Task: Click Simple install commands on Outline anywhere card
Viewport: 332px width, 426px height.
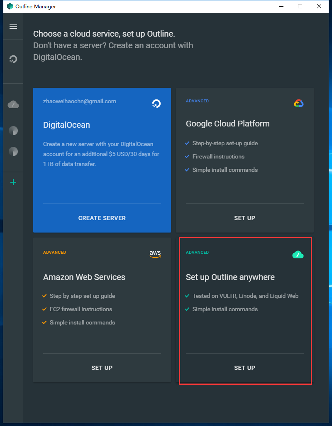Action: (225, 309)
